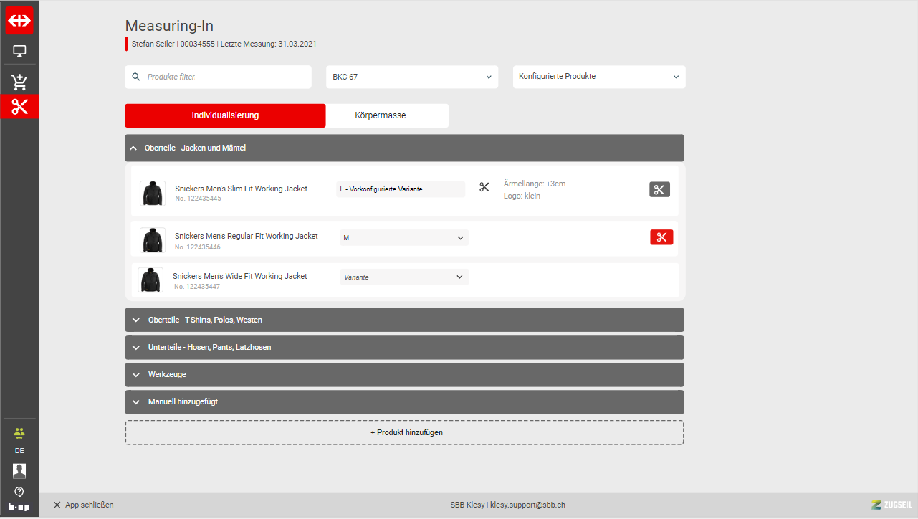Open the user profile icon in sidebar
The image size is (918, 519).
pyautogui.click(x=19, y=470)
